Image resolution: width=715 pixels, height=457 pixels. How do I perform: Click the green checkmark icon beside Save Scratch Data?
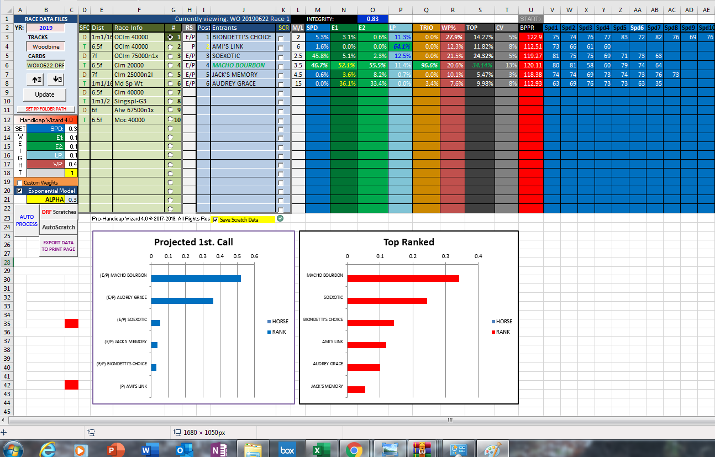pos(280,219)
